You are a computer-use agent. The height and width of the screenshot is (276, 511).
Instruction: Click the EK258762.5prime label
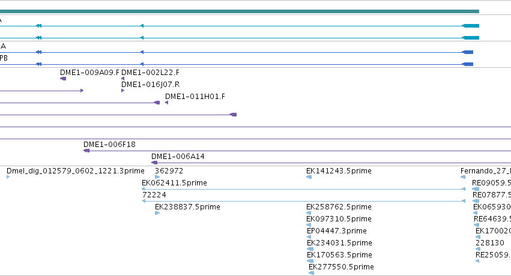[339, 207]
